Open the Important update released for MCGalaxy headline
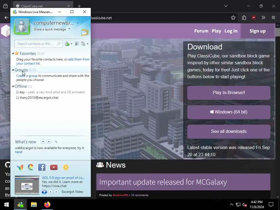The image size is (280, 210). click(163, 182)
